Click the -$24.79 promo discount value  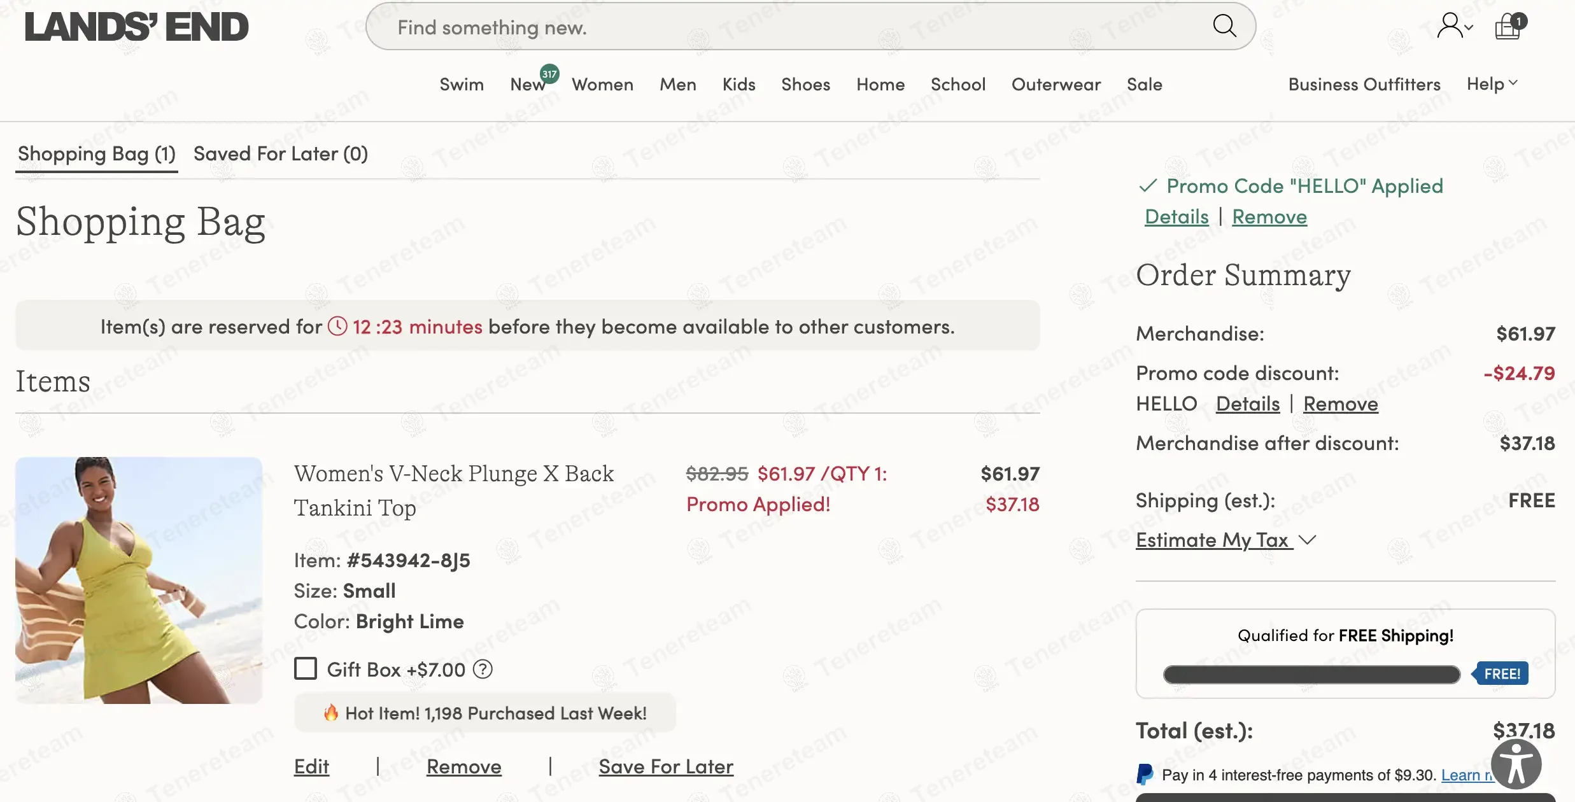pos(1519,373)
